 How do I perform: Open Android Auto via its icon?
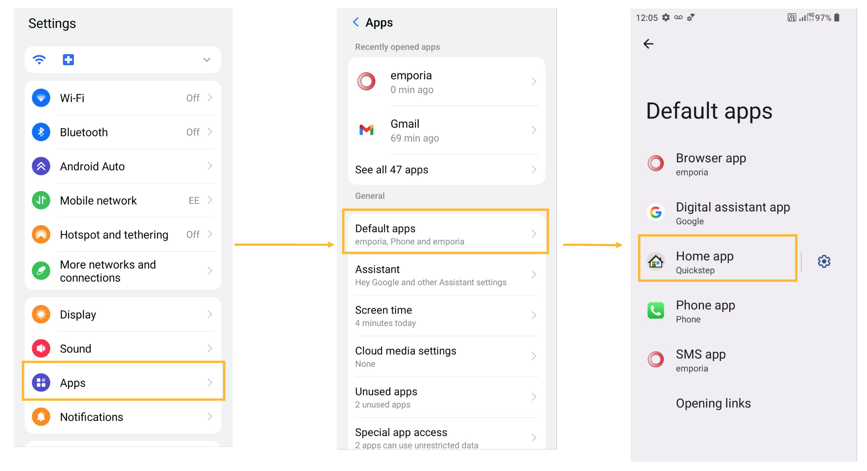tap(40, 166)
